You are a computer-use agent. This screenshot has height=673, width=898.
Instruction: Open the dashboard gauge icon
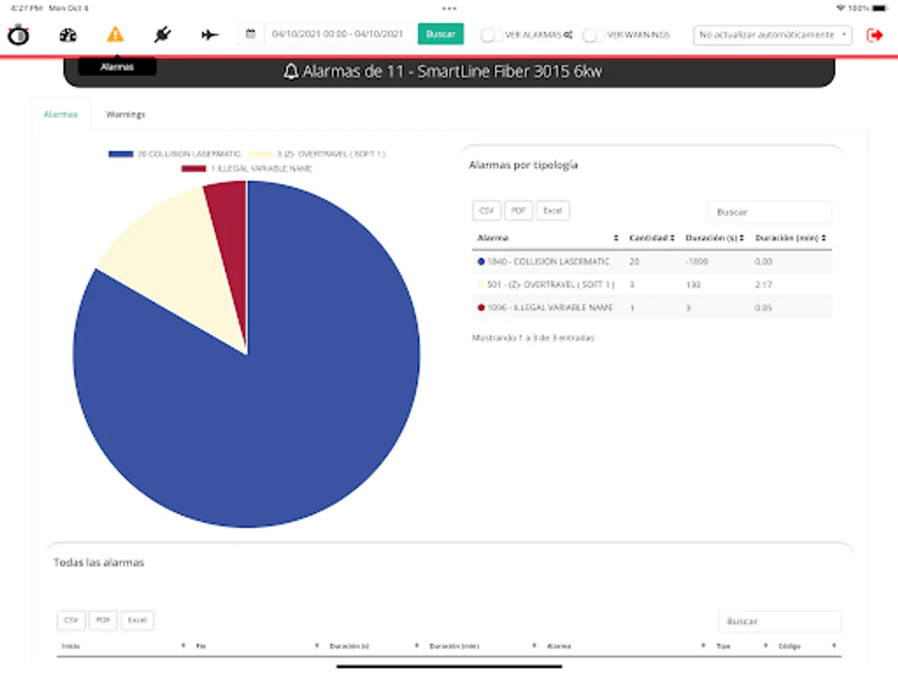click(68, 34)
